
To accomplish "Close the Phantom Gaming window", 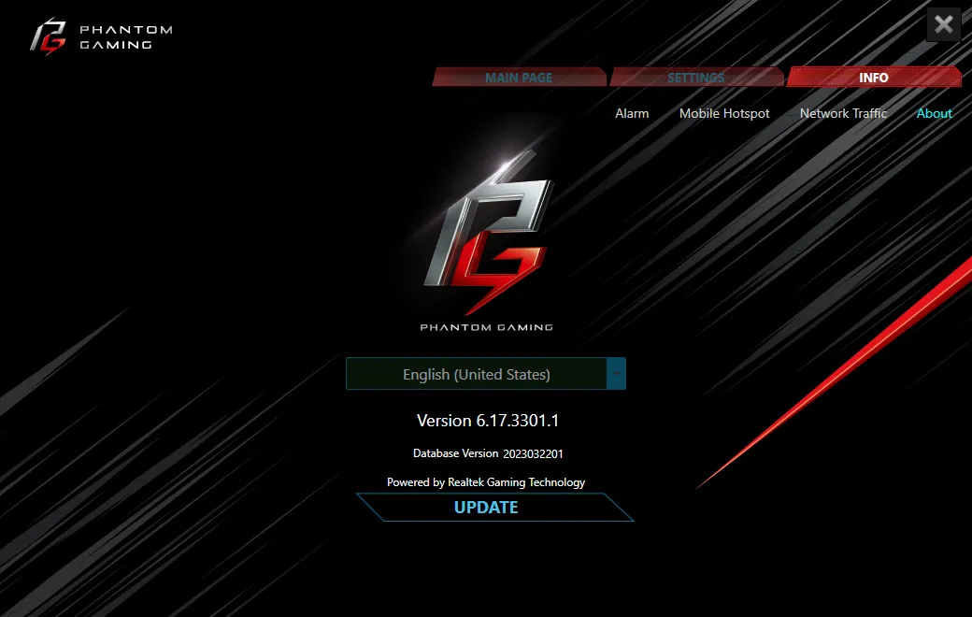I will coord(943,25).
